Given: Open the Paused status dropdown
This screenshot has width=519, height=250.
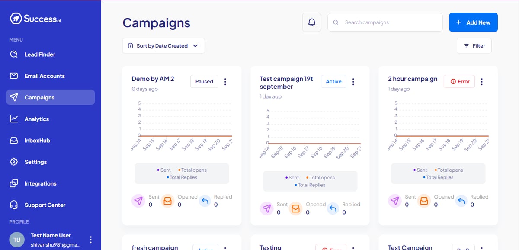Looking at the screenshot, I should point(204,81).
